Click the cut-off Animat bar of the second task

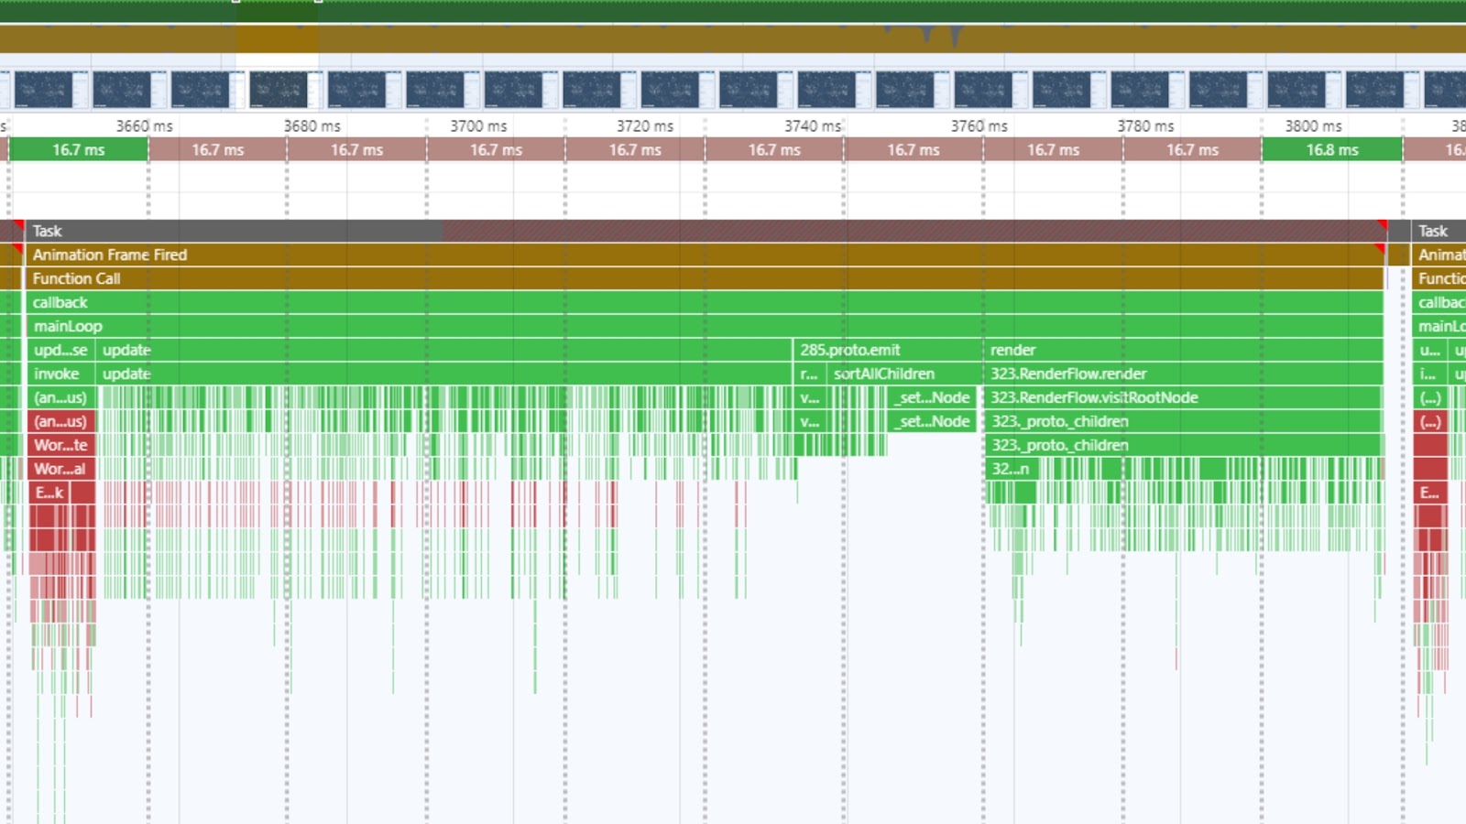click(x=1439, y=255)
